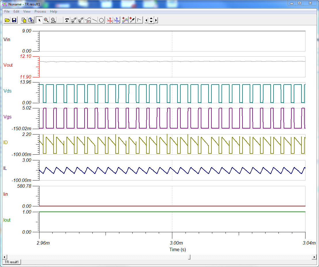Click the horizontal scrollbar right arrow
Screen dimensions: 319x267
coord(314,257)
